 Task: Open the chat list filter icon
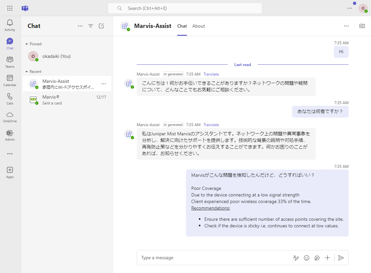[91, 26]
